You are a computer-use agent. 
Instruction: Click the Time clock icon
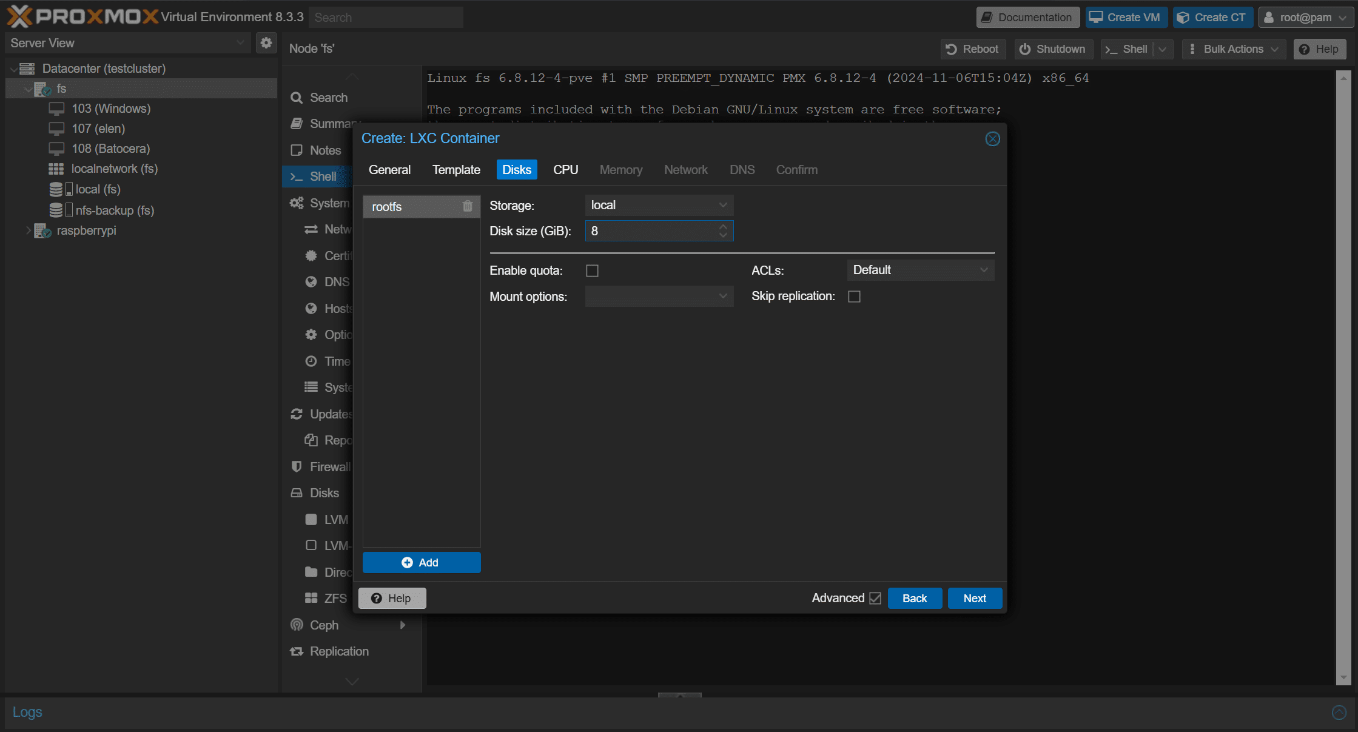pos(311,361)
